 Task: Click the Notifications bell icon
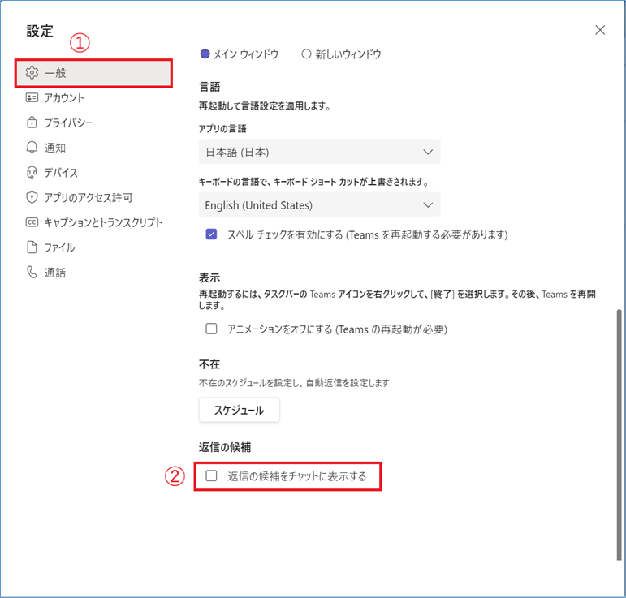point(32,148)
